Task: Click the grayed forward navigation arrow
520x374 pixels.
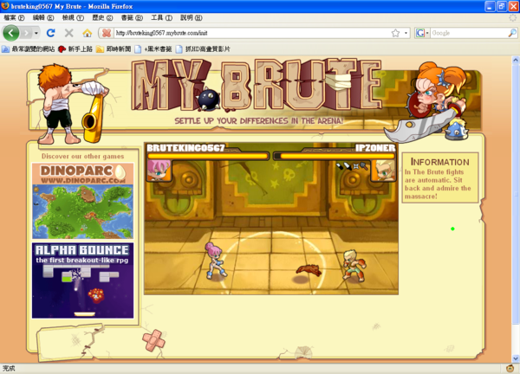Action: pos(26,33)
